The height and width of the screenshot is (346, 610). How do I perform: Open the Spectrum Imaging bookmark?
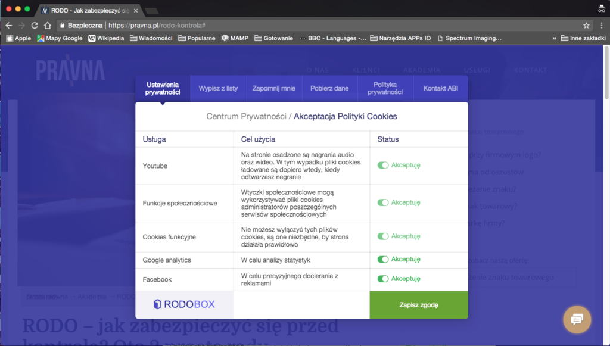tap(469, 38)
